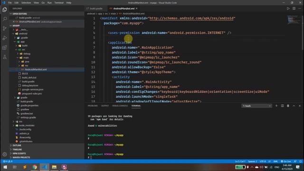Open the Terminal menu
The width and height of the screenshot is (304, 171).
pos(59,3)
